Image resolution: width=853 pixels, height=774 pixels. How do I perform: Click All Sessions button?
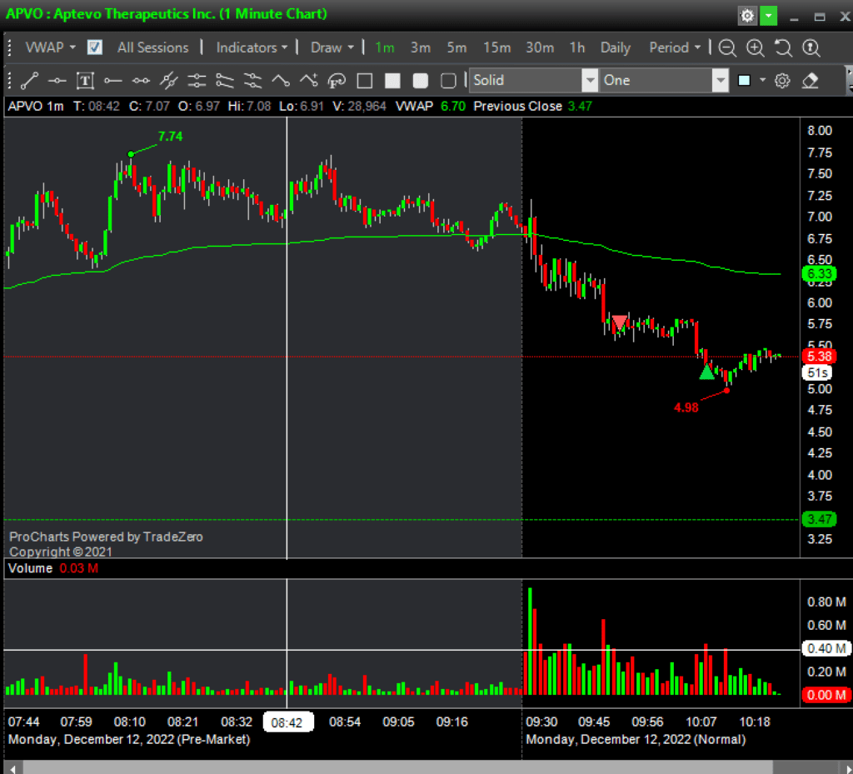point(153,47)
